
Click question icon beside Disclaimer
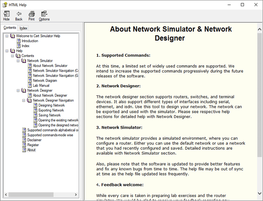click(24, 140)
